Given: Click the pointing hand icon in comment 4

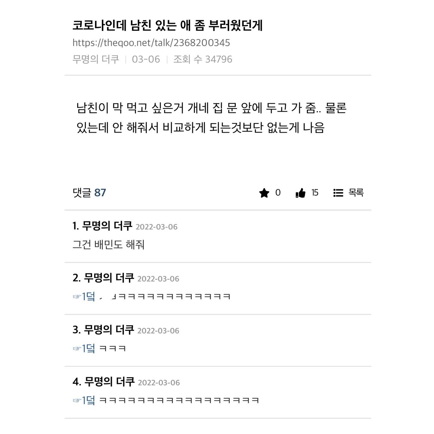Looking at the screenshot, I should [77, 401].
